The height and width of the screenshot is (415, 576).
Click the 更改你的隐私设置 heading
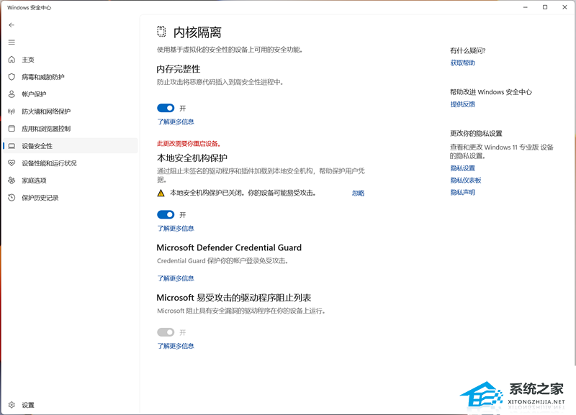click(476, 133)
